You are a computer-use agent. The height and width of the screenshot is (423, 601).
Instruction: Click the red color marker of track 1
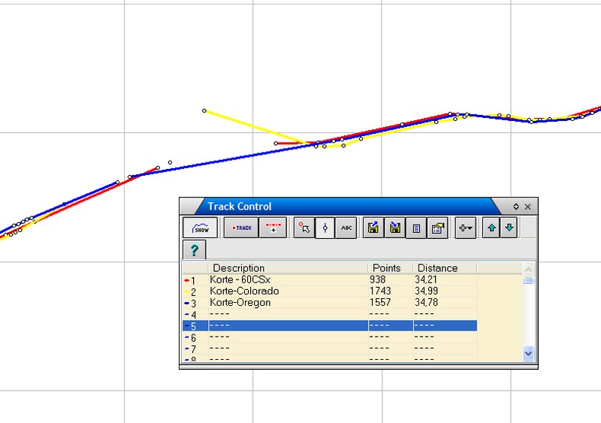tap(186, 281)
